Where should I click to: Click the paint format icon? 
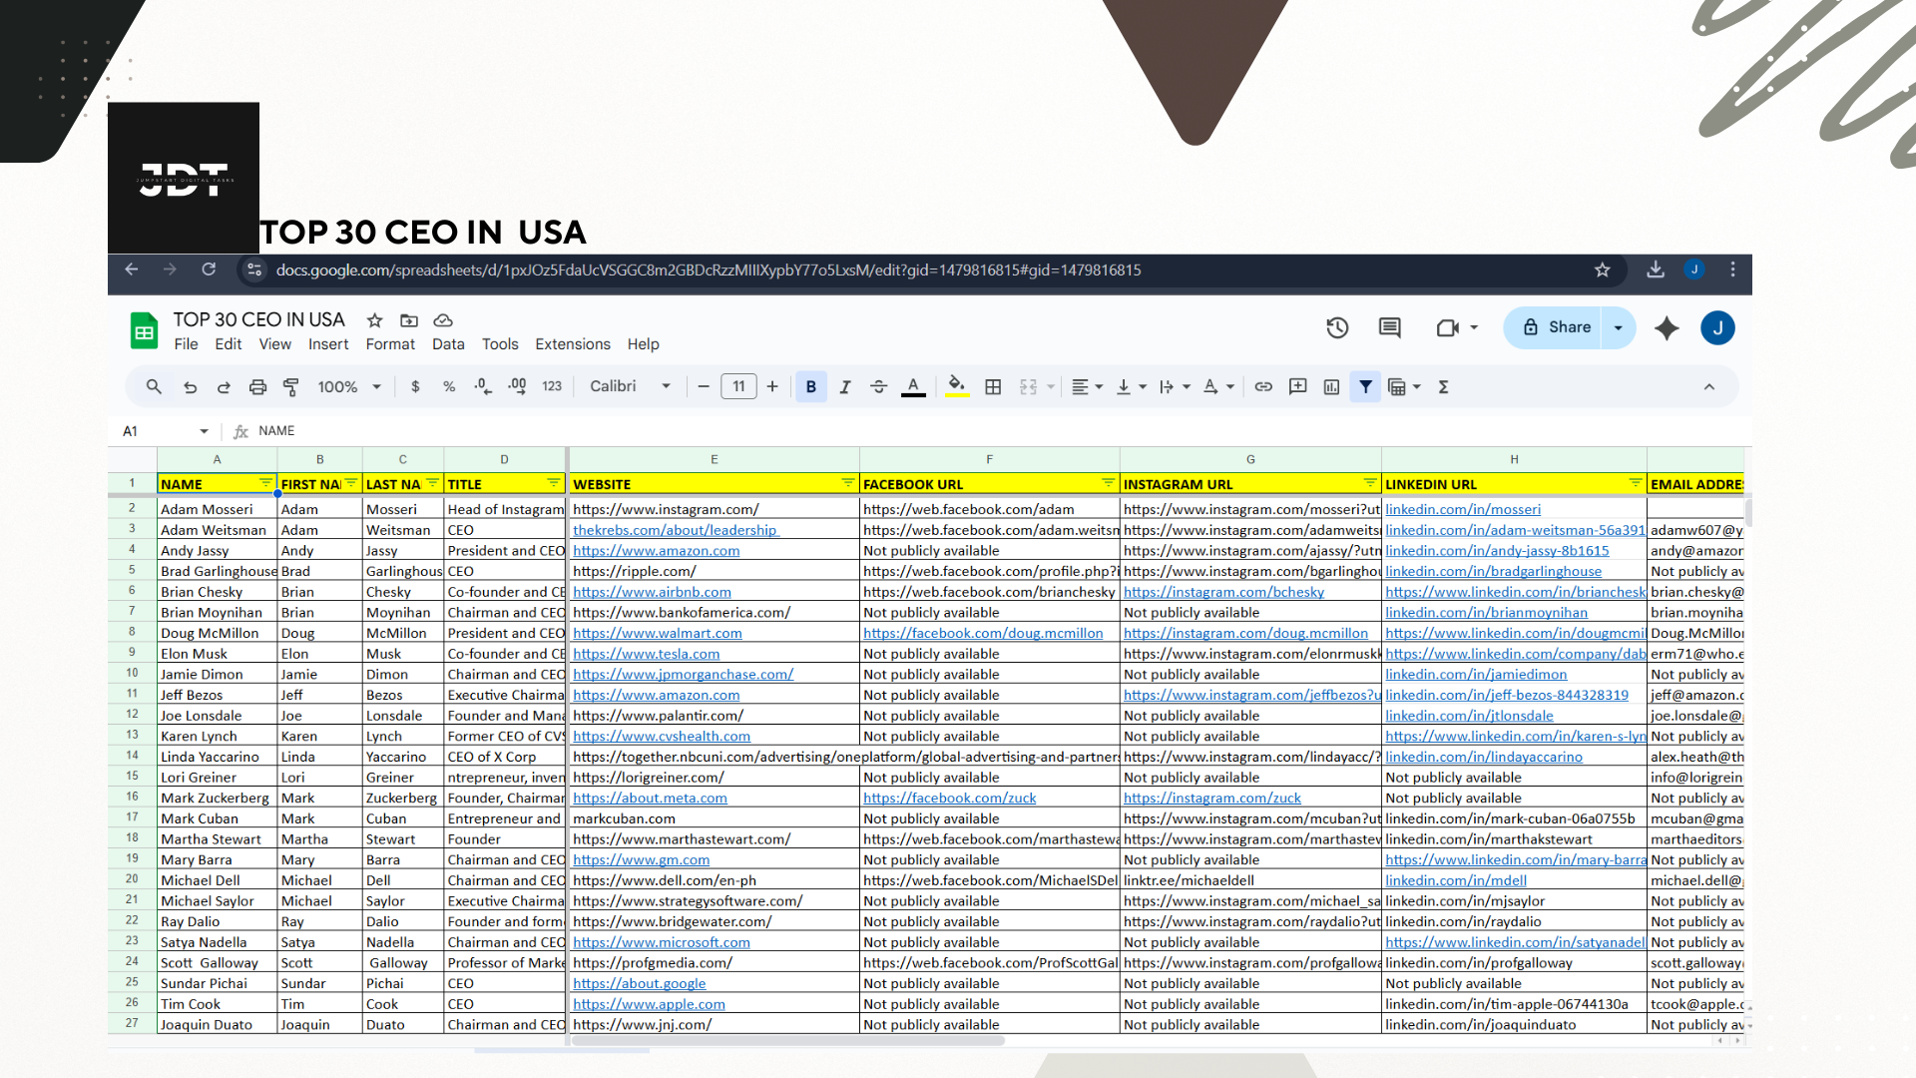tap(291, 387)
